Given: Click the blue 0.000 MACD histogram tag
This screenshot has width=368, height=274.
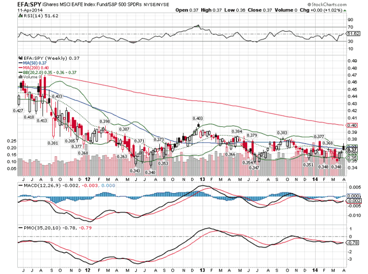Looking at the screenshot, I should (354, 196).
